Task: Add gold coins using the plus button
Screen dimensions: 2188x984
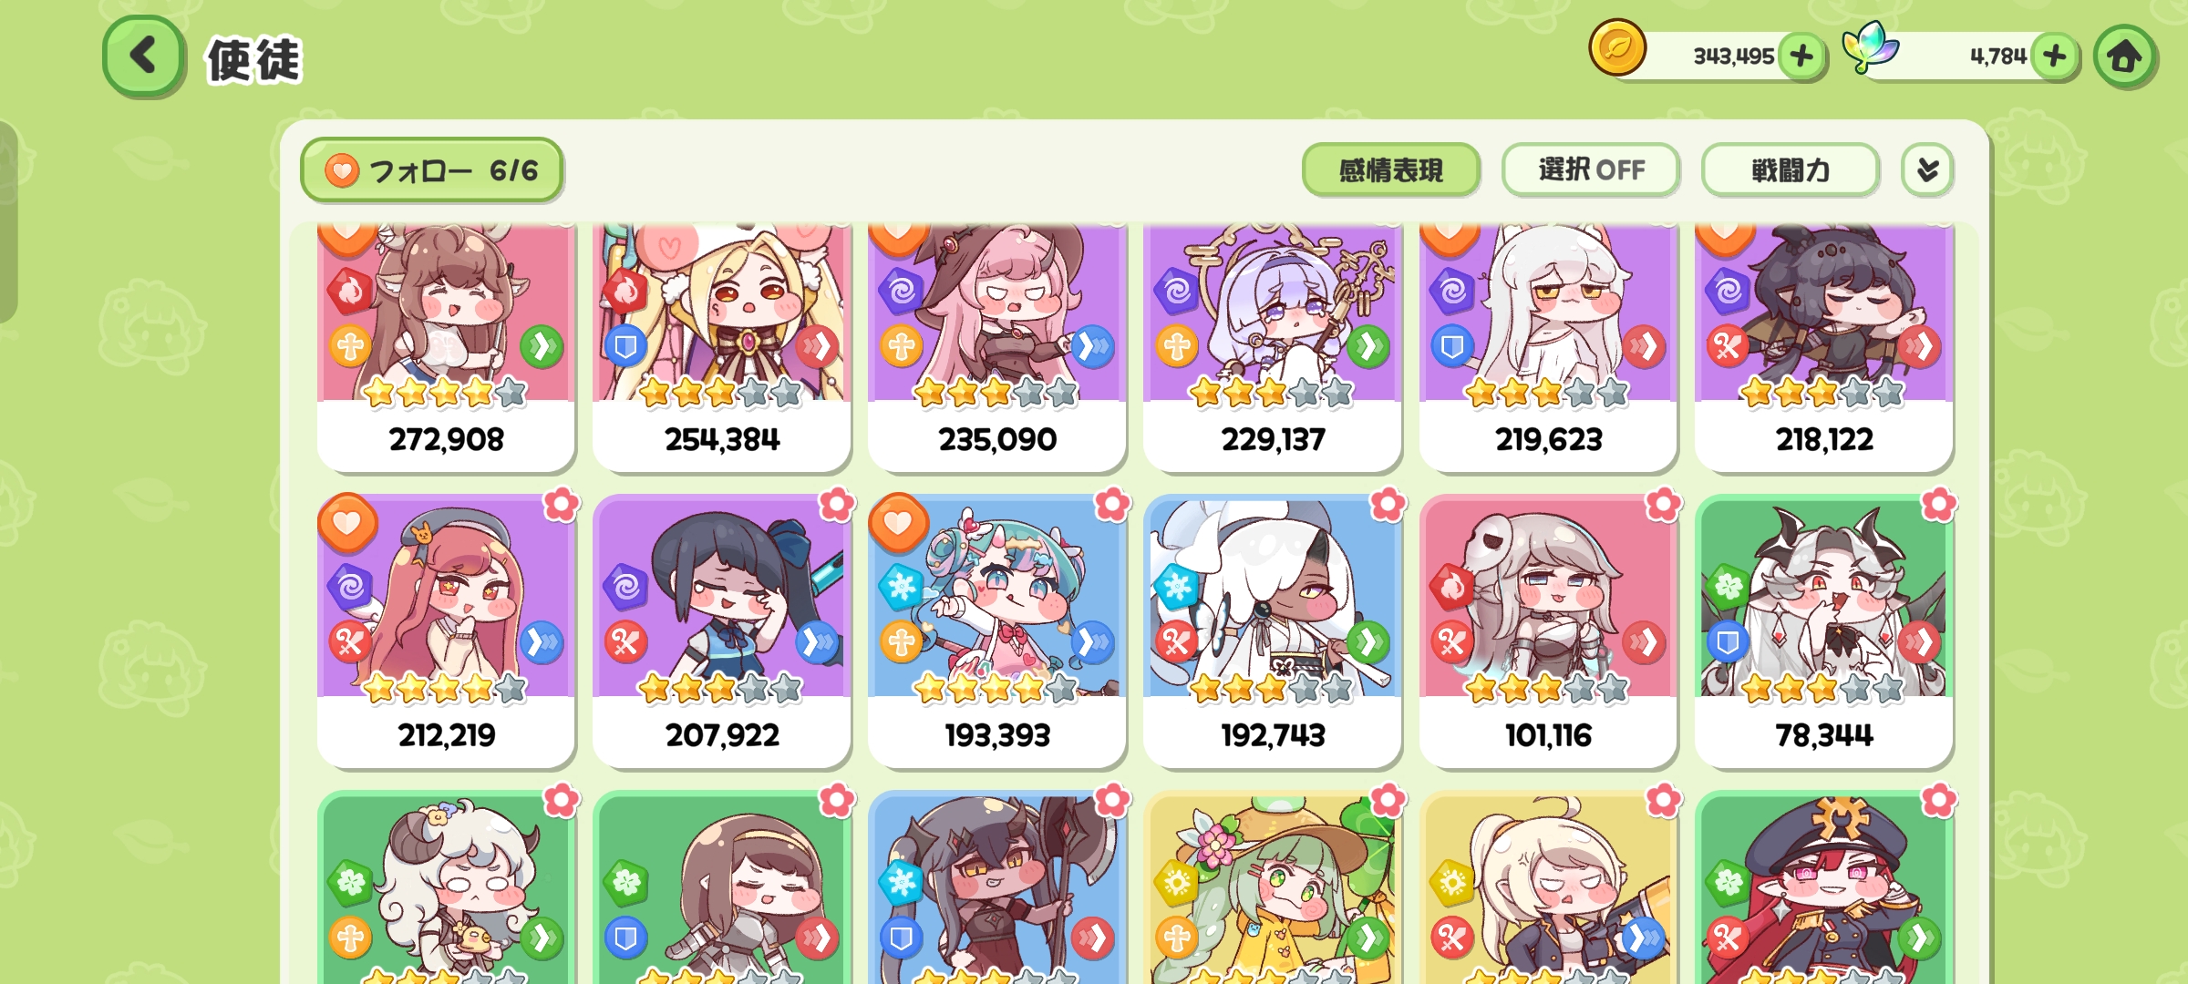Action: point(1801,56)
